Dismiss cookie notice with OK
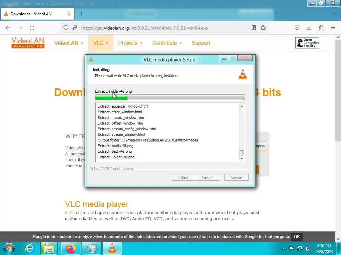 (297, 236)
